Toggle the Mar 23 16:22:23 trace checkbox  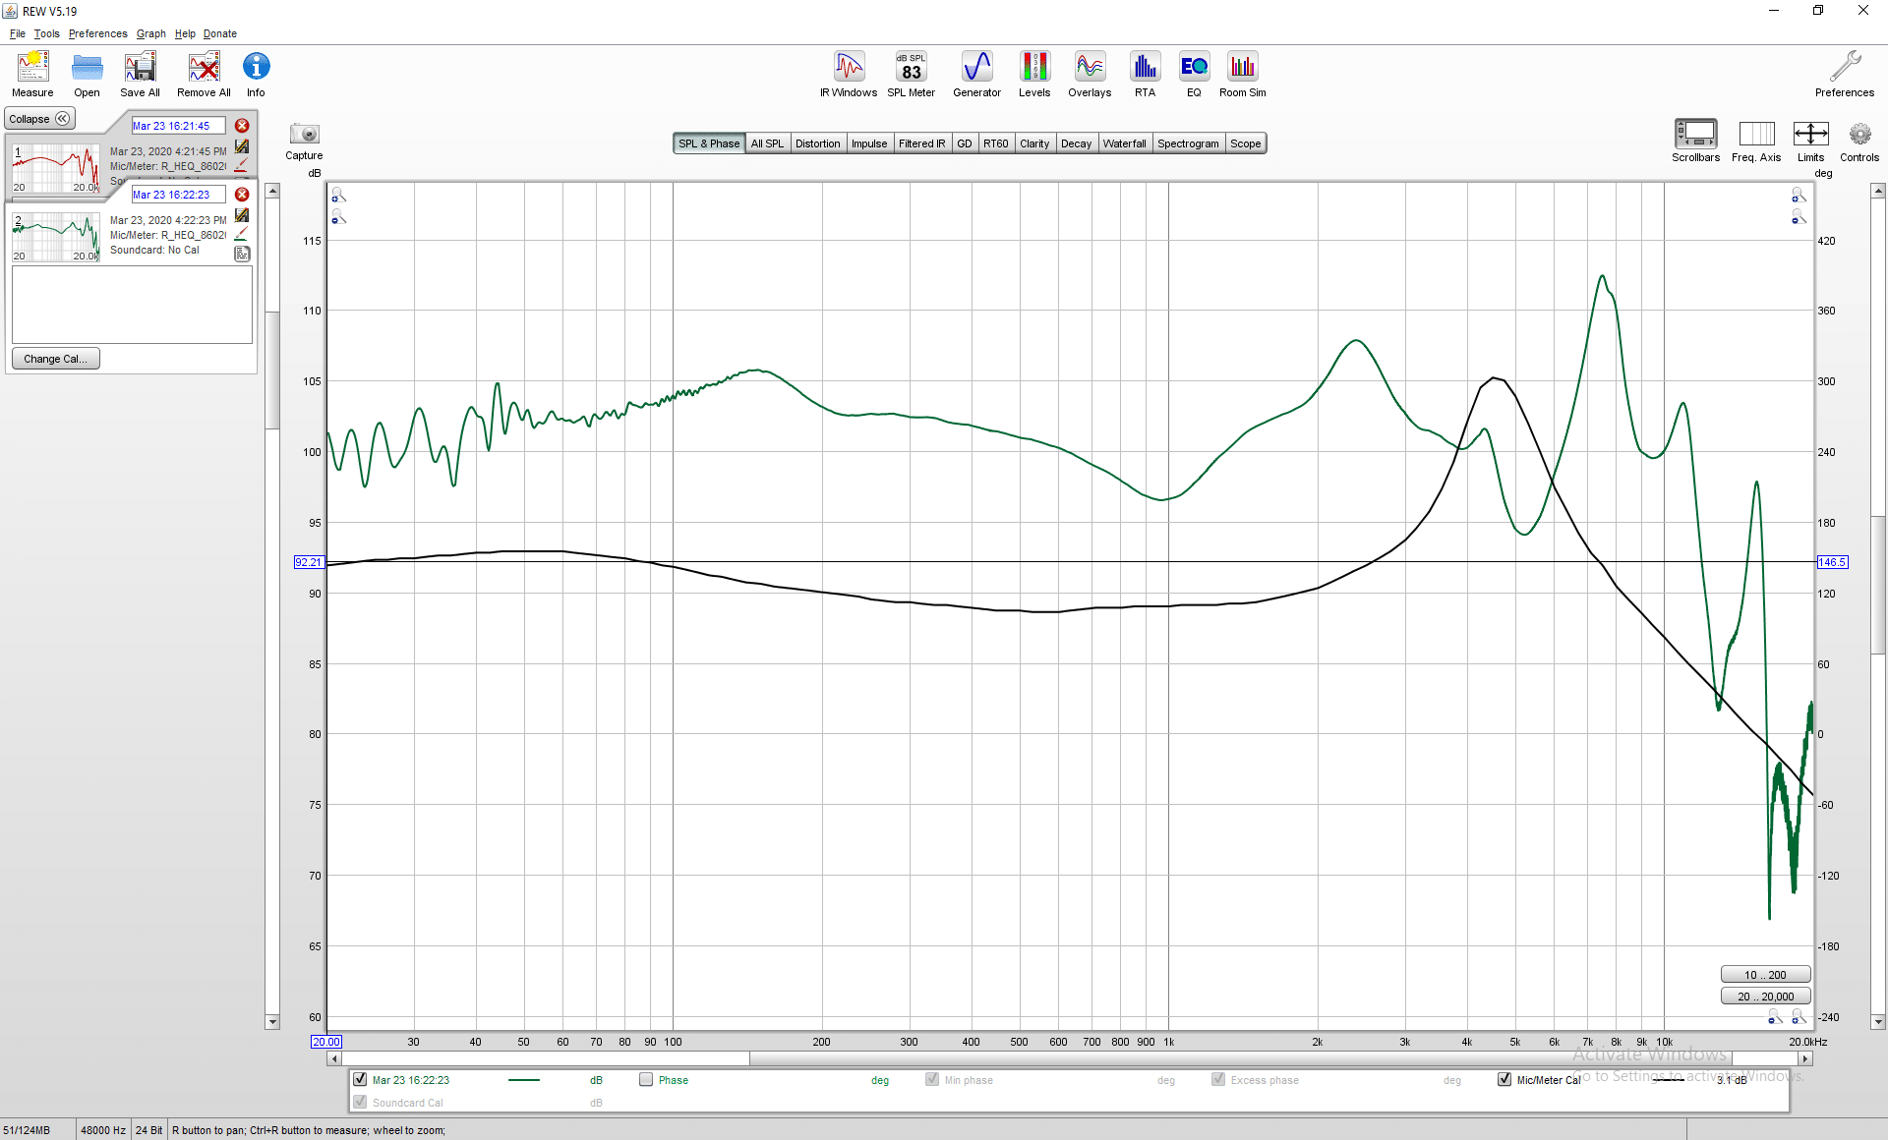point(360,1079)
